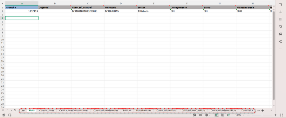Open the help question mark icon
The height and width of the screenshot is (118, 286).
click(x=281, y=41)
